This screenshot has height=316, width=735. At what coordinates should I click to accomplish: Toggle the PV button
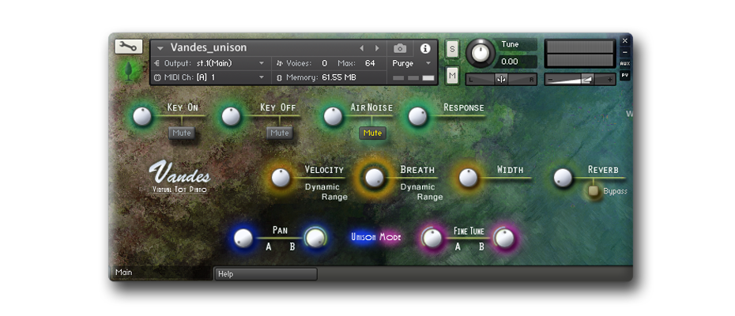tap(625, 75)
